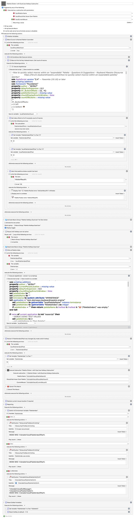Open gear menu for Initialize Variables action

pyautogui.click(x=131, y=36)
